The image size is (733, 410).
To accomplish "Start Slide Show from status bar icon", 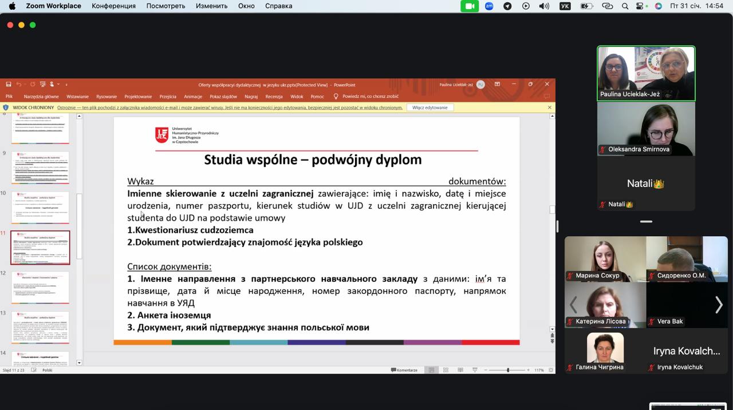I will point(475,370).
